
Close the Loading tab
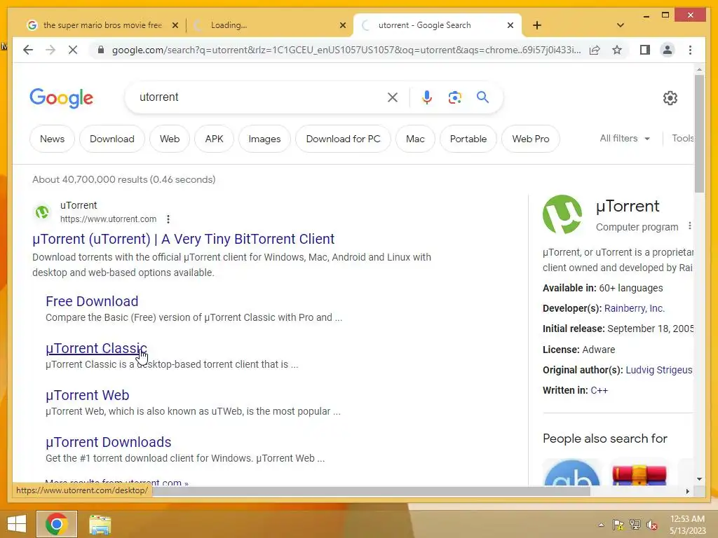pos(342,25)
